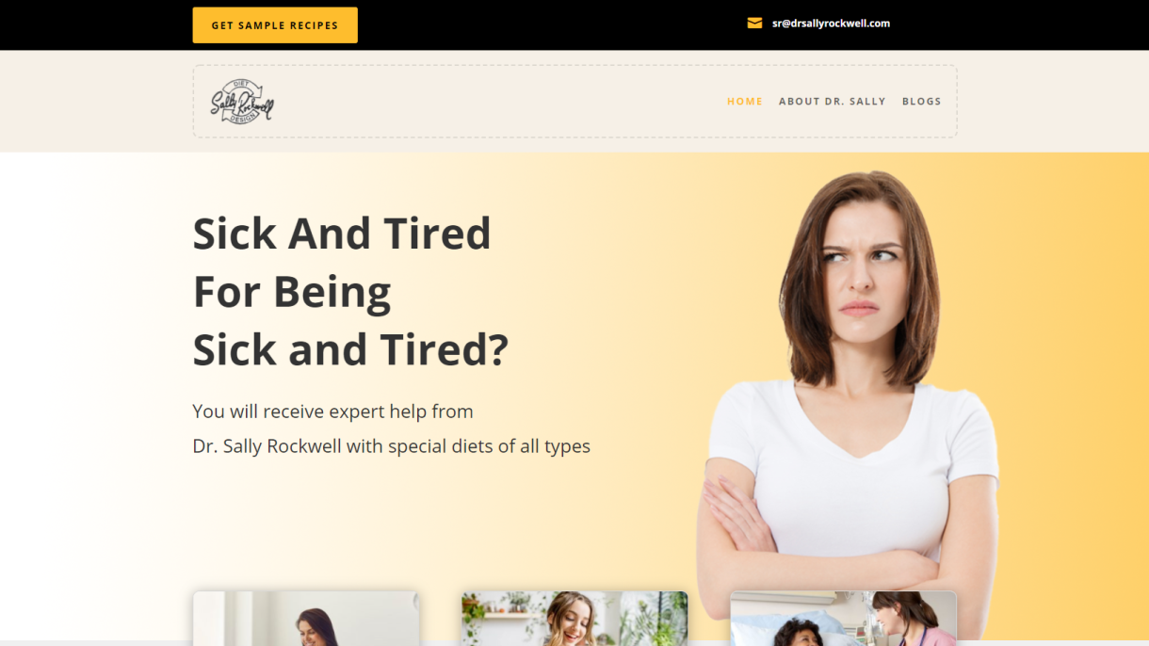Go to the BLOGS menu item
This screenshot has height=646, width=1149.
tap(922, 102)
